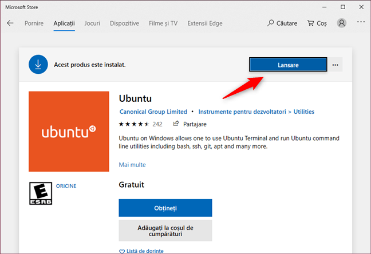Launch Ubuntu with the Lansare button
Viewport: 371px width, 254px height.
click(x=288, y=65)
